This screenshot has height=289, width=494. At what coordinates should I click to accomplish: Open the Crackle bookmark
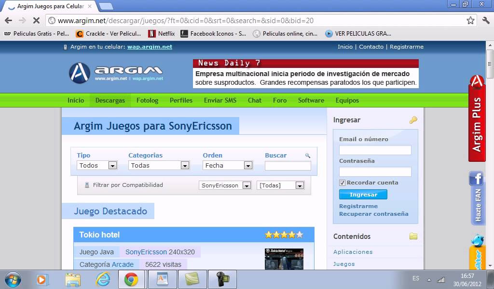pos(109,34)
